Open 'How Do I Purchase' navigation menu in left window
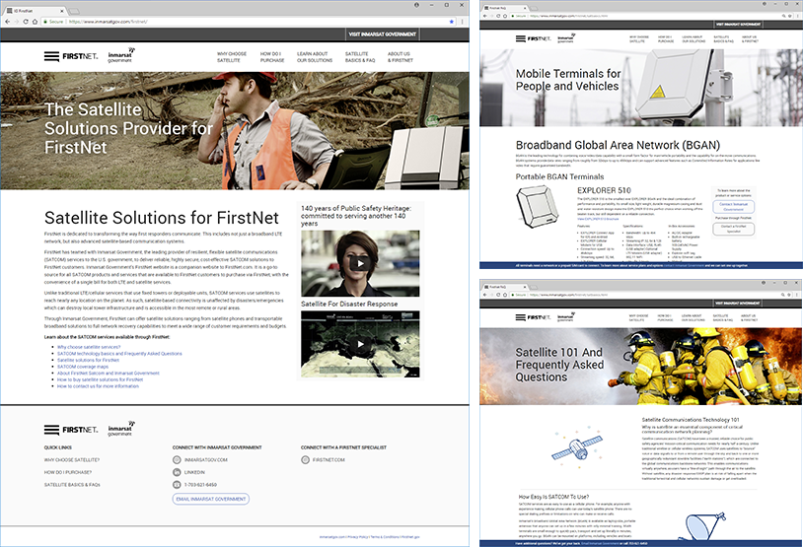This screenshot has width=803, height=547. click(274, 56)
